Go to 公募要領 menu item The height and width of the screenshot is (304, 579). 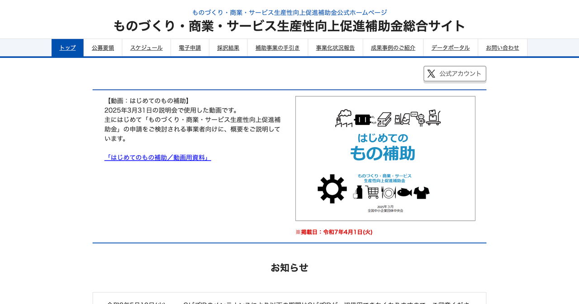point(103,47)
